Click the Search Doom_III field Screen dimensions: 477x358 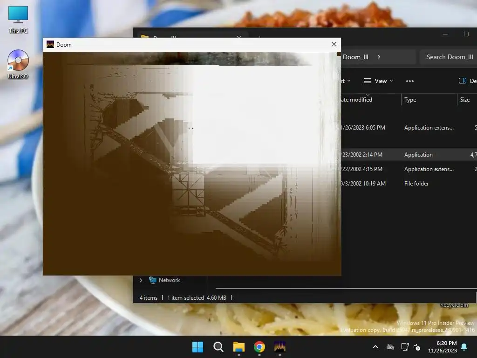pyautogui.click(x=449, y=57)
